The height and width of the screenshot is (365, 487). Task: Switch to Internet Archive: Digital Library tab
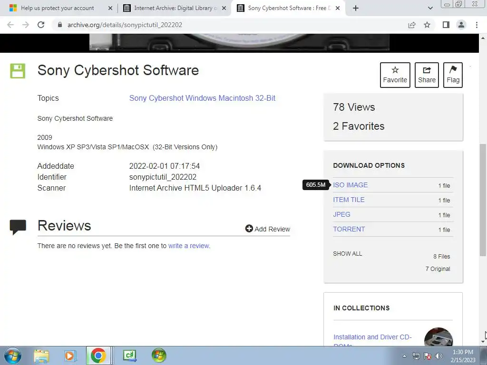[x=175, y=8]
